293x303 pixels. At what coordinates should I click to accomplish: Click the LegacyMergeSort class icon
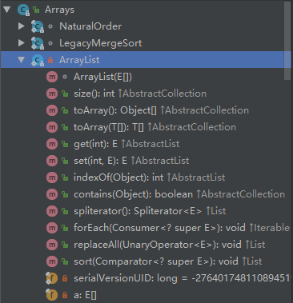click(38, 43)
